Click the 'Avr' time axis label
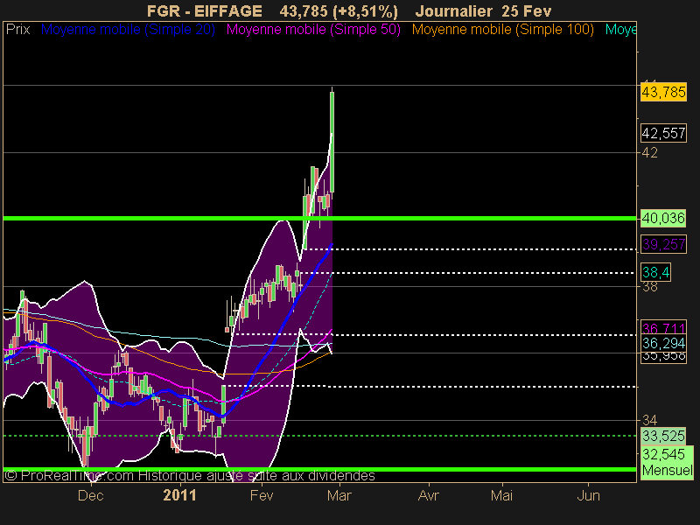Viewport: 700px width, 525px height. 429,495
